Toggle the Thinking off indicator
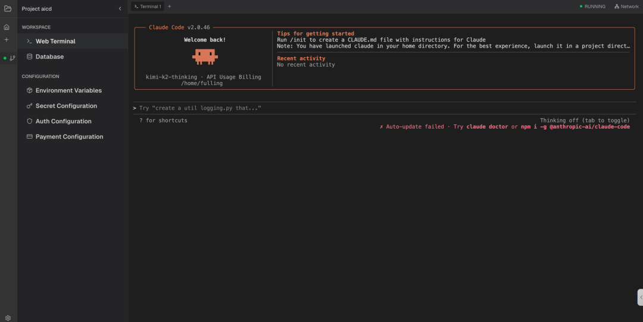643x322 pixels. click(x=584, y=120)
